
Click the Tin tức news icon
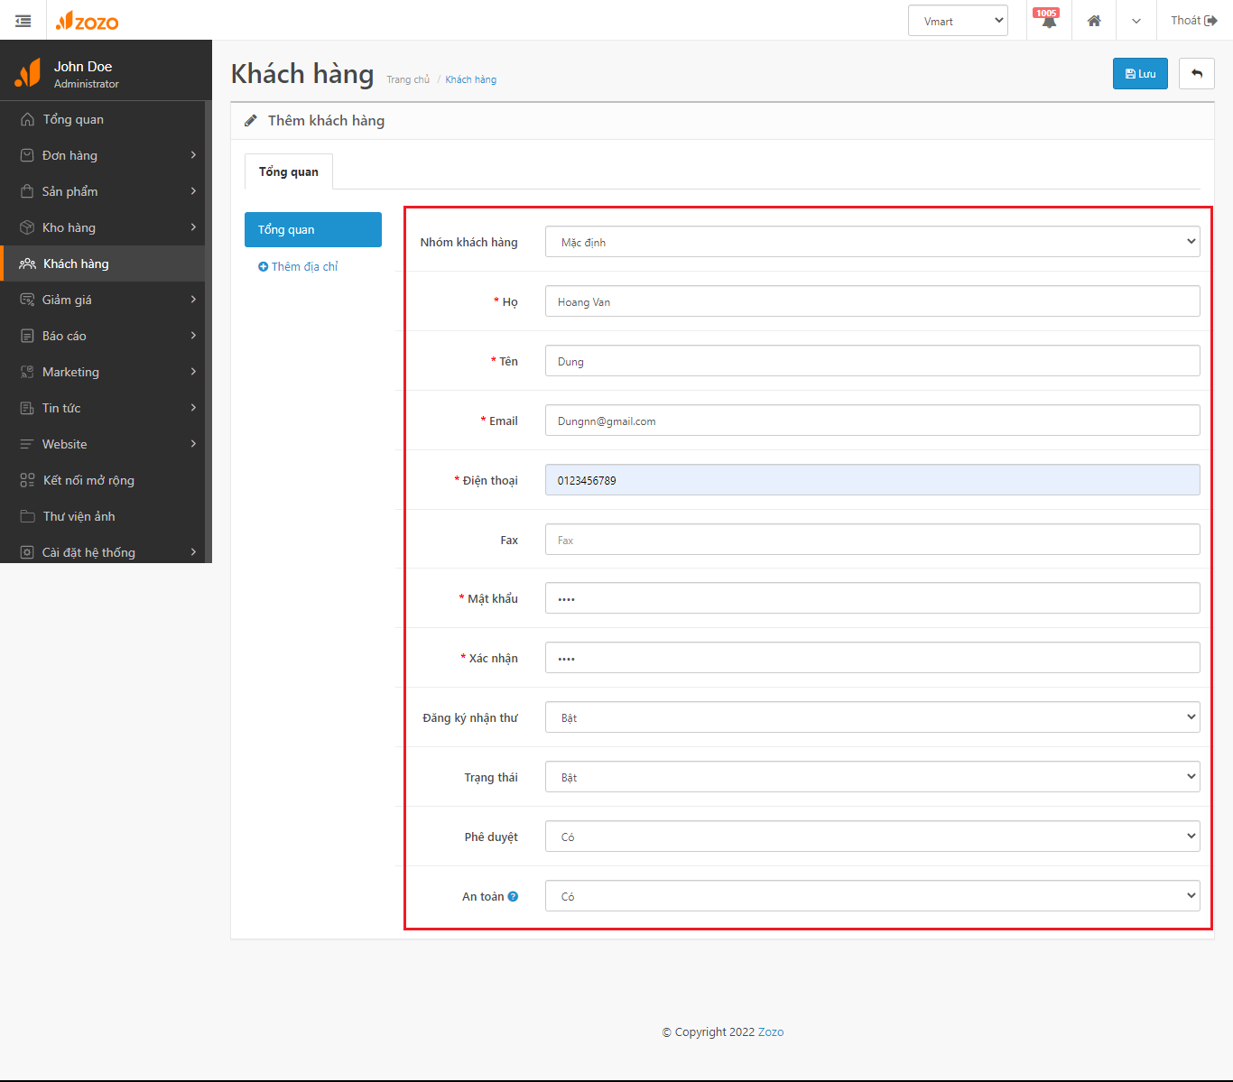(27, 408)
